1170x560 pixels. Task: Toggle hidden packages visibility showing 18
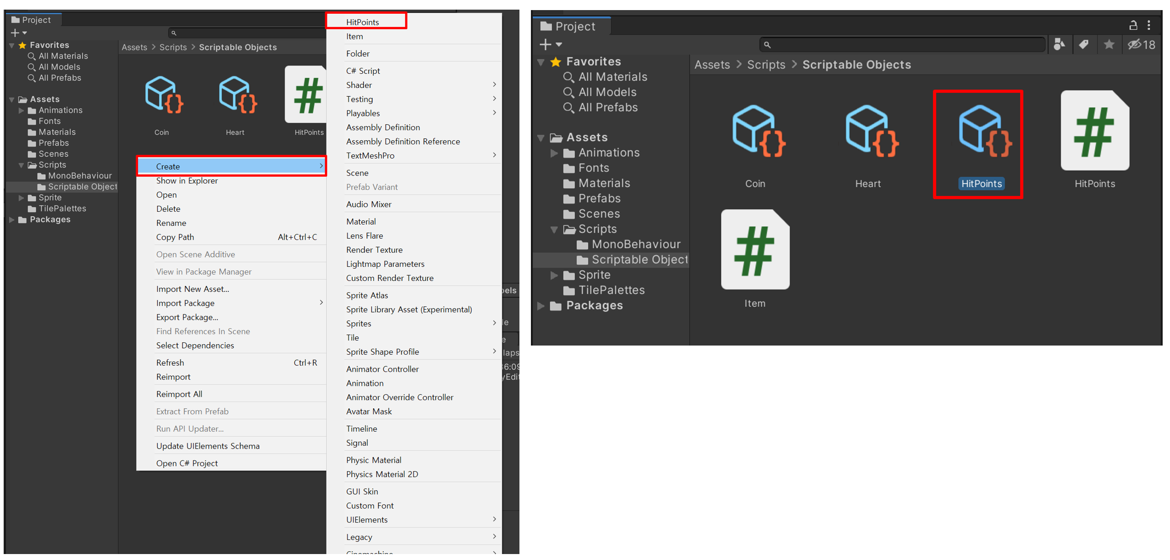[1141, 45]
